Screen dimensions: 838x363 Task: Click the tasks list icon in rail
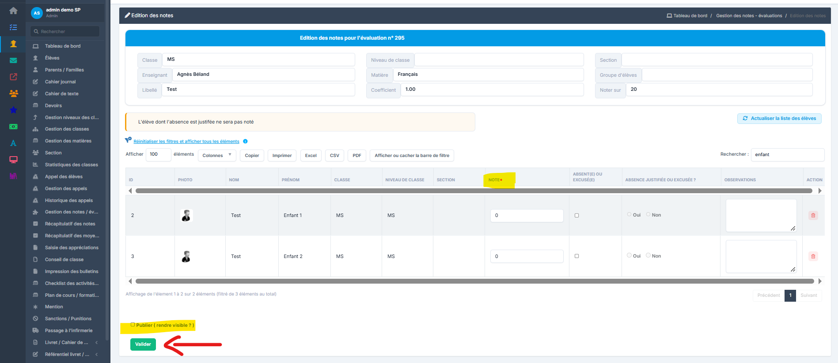pos(13,27)
